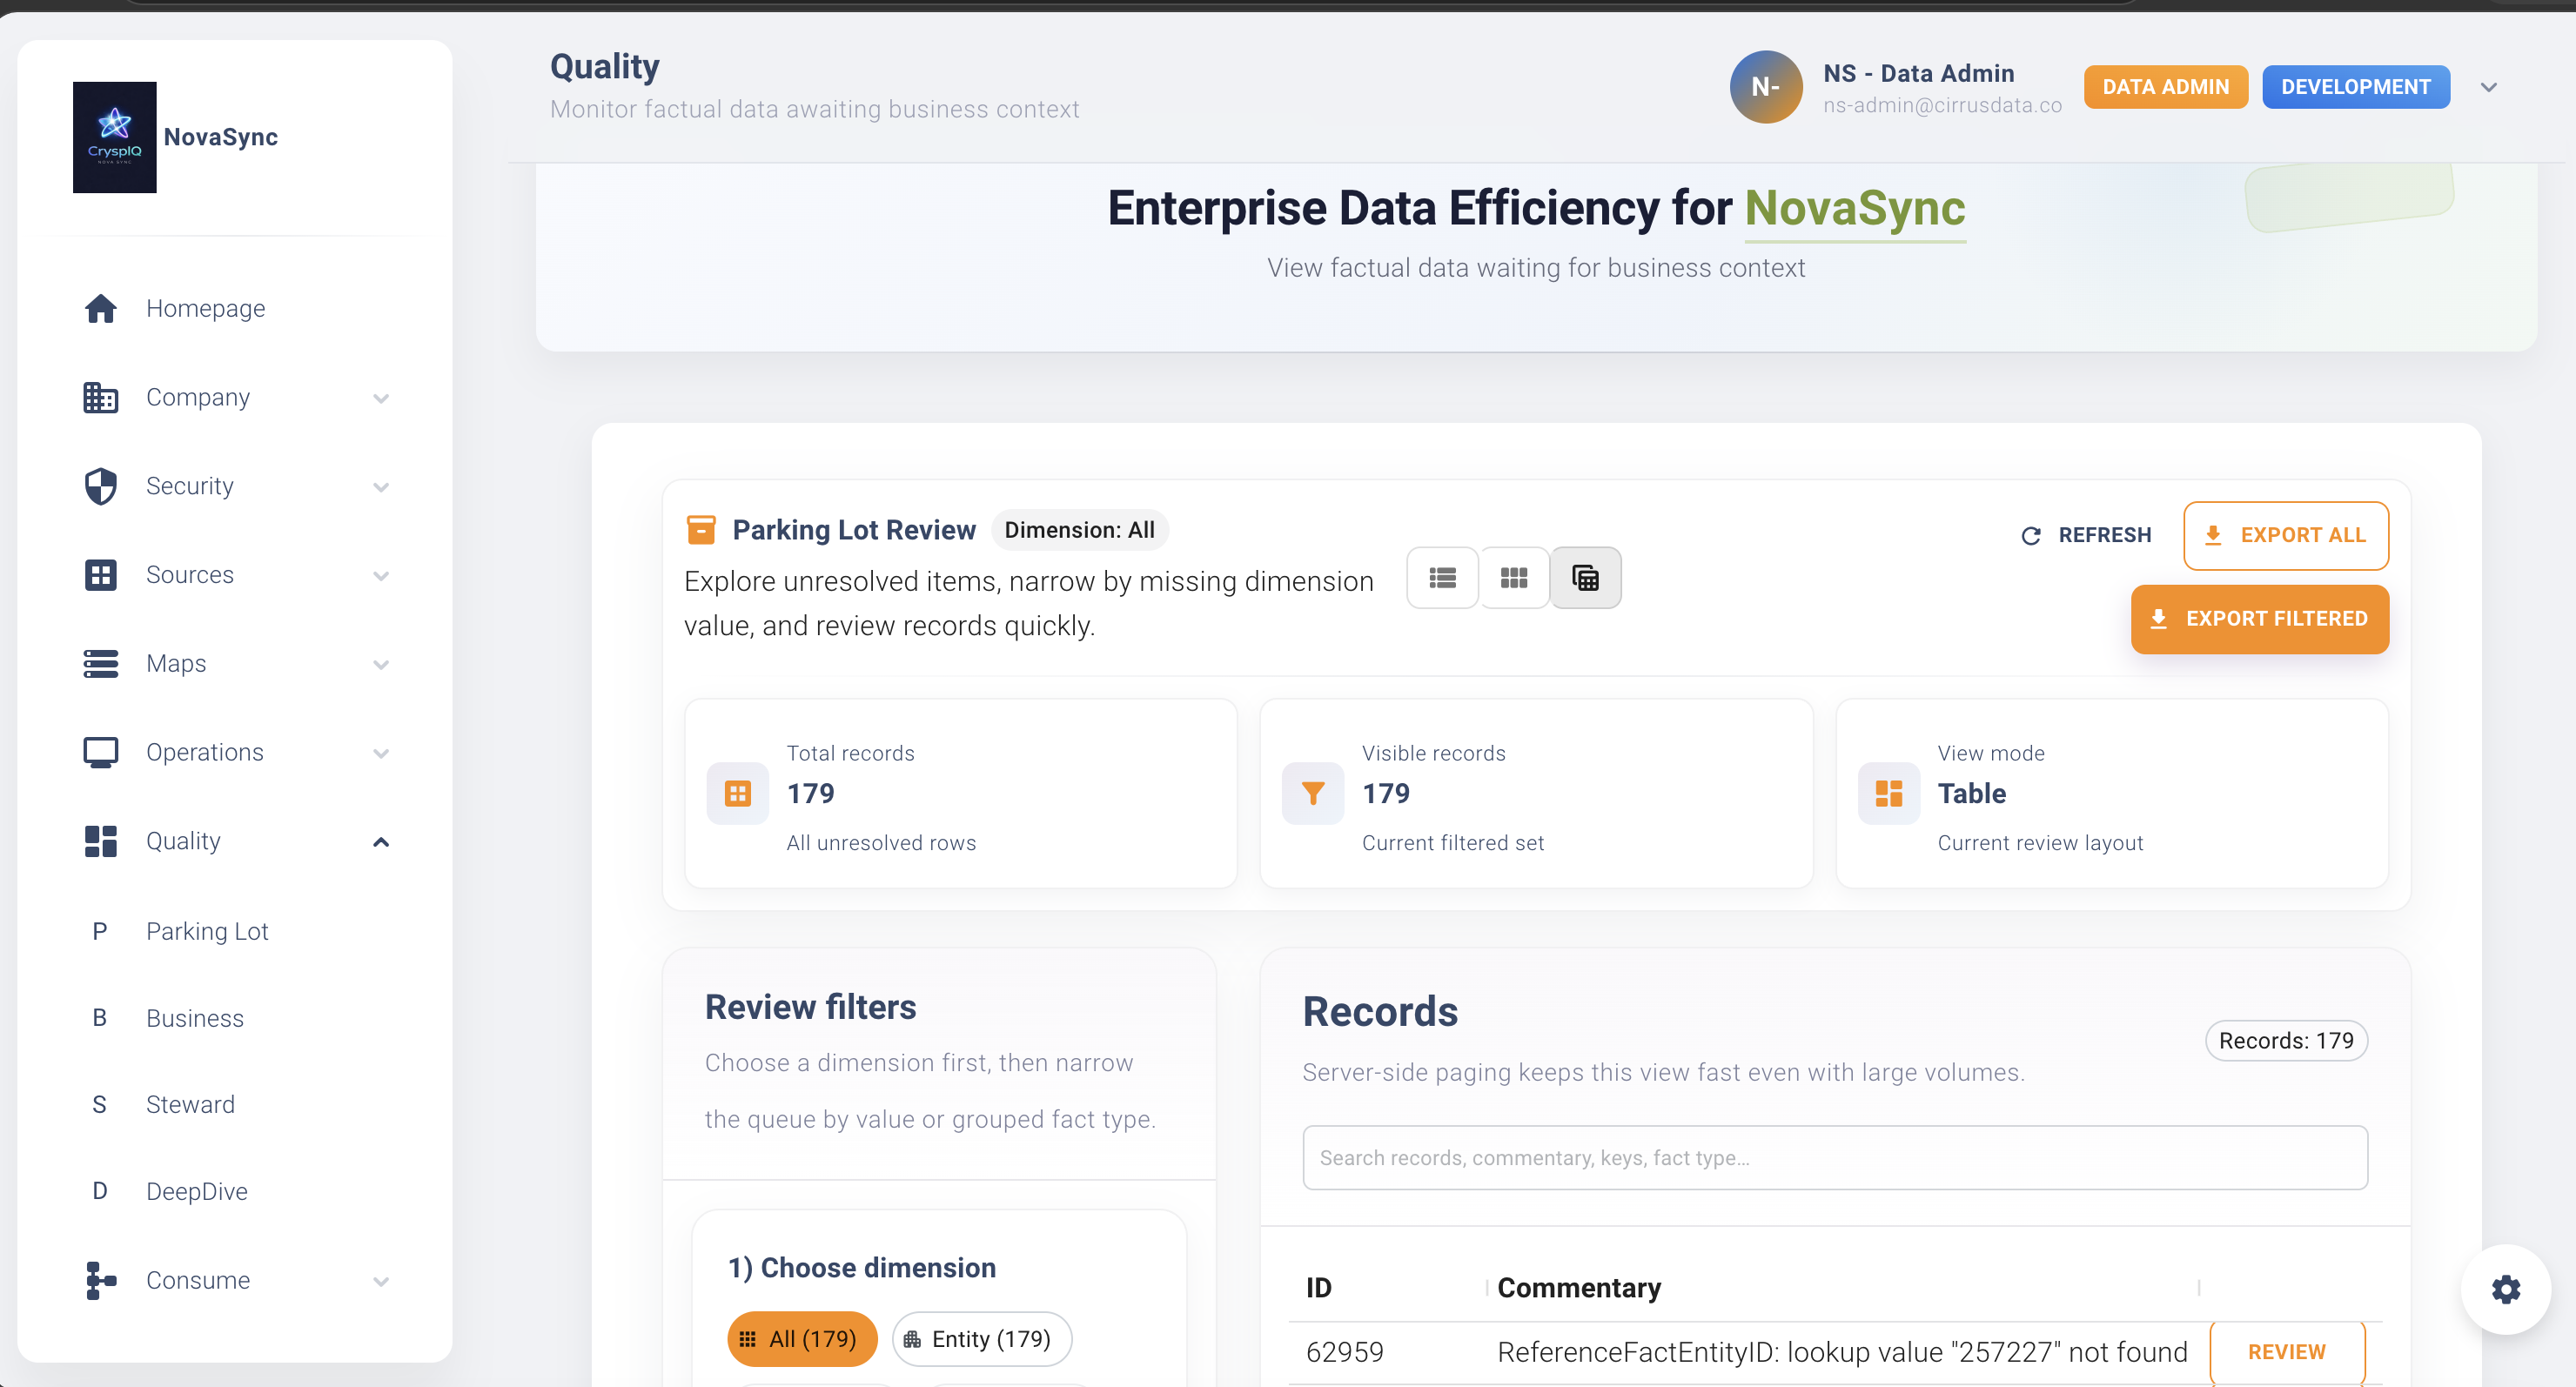Expand the Company menu chevron
2576x1387 pixels.
(x=381, y=399)
